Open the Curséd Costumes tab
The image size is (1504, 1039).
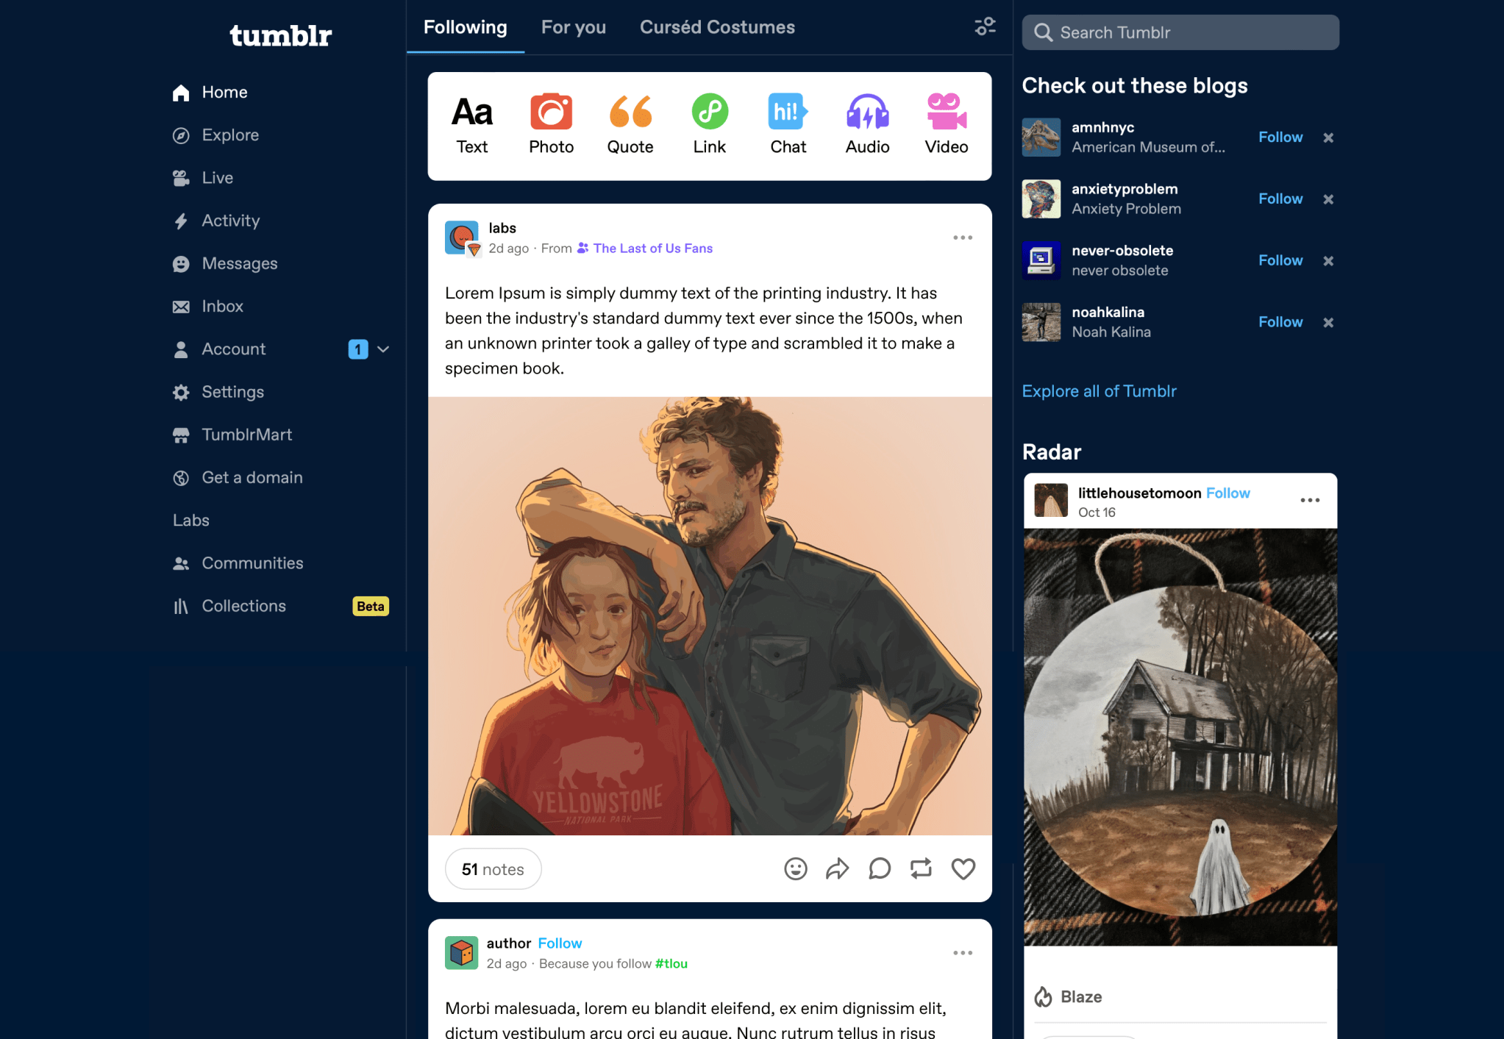716,27
